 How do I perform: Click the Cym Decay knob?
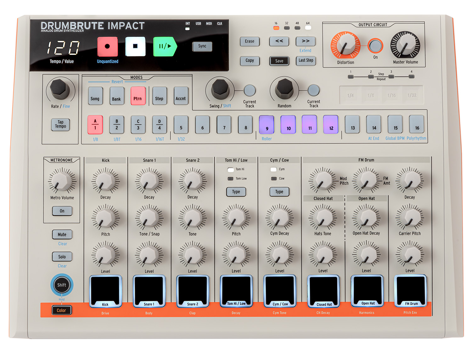(x=279, y=217)
